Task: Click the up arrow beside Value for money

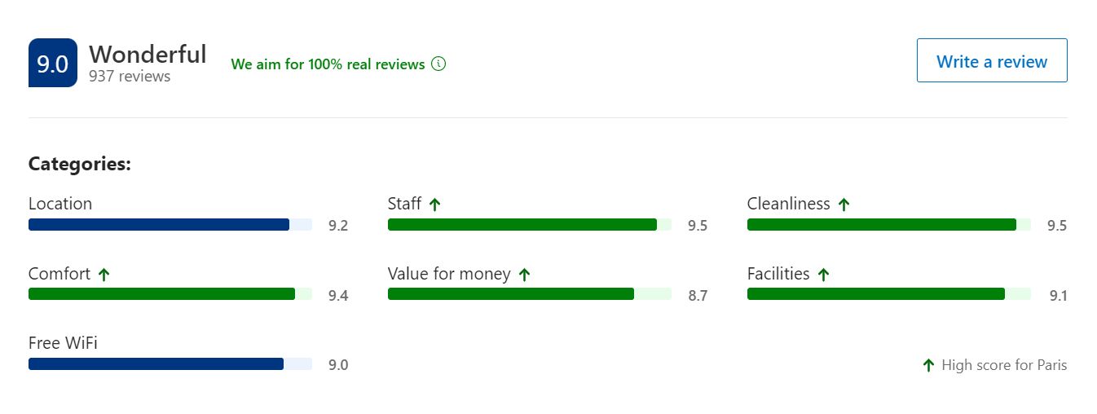Action: click(524, 275)
